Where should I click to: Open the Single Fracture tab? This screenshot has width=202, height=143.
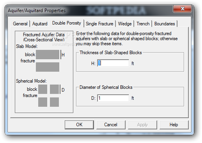coord(99,24)
